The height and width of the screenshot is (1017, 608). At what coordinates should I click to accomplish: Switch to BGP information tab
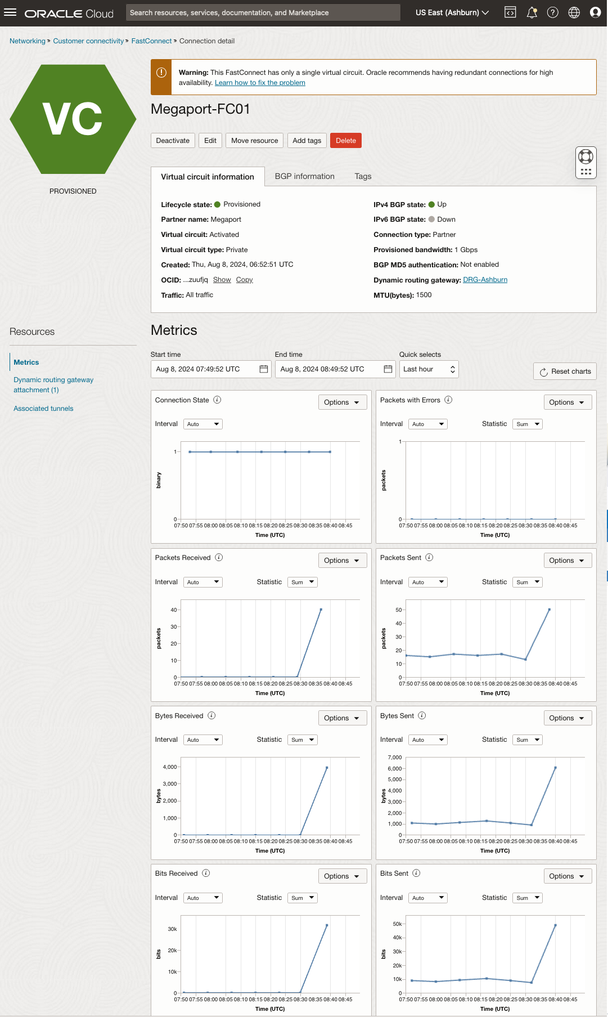(x=305, y=176)
